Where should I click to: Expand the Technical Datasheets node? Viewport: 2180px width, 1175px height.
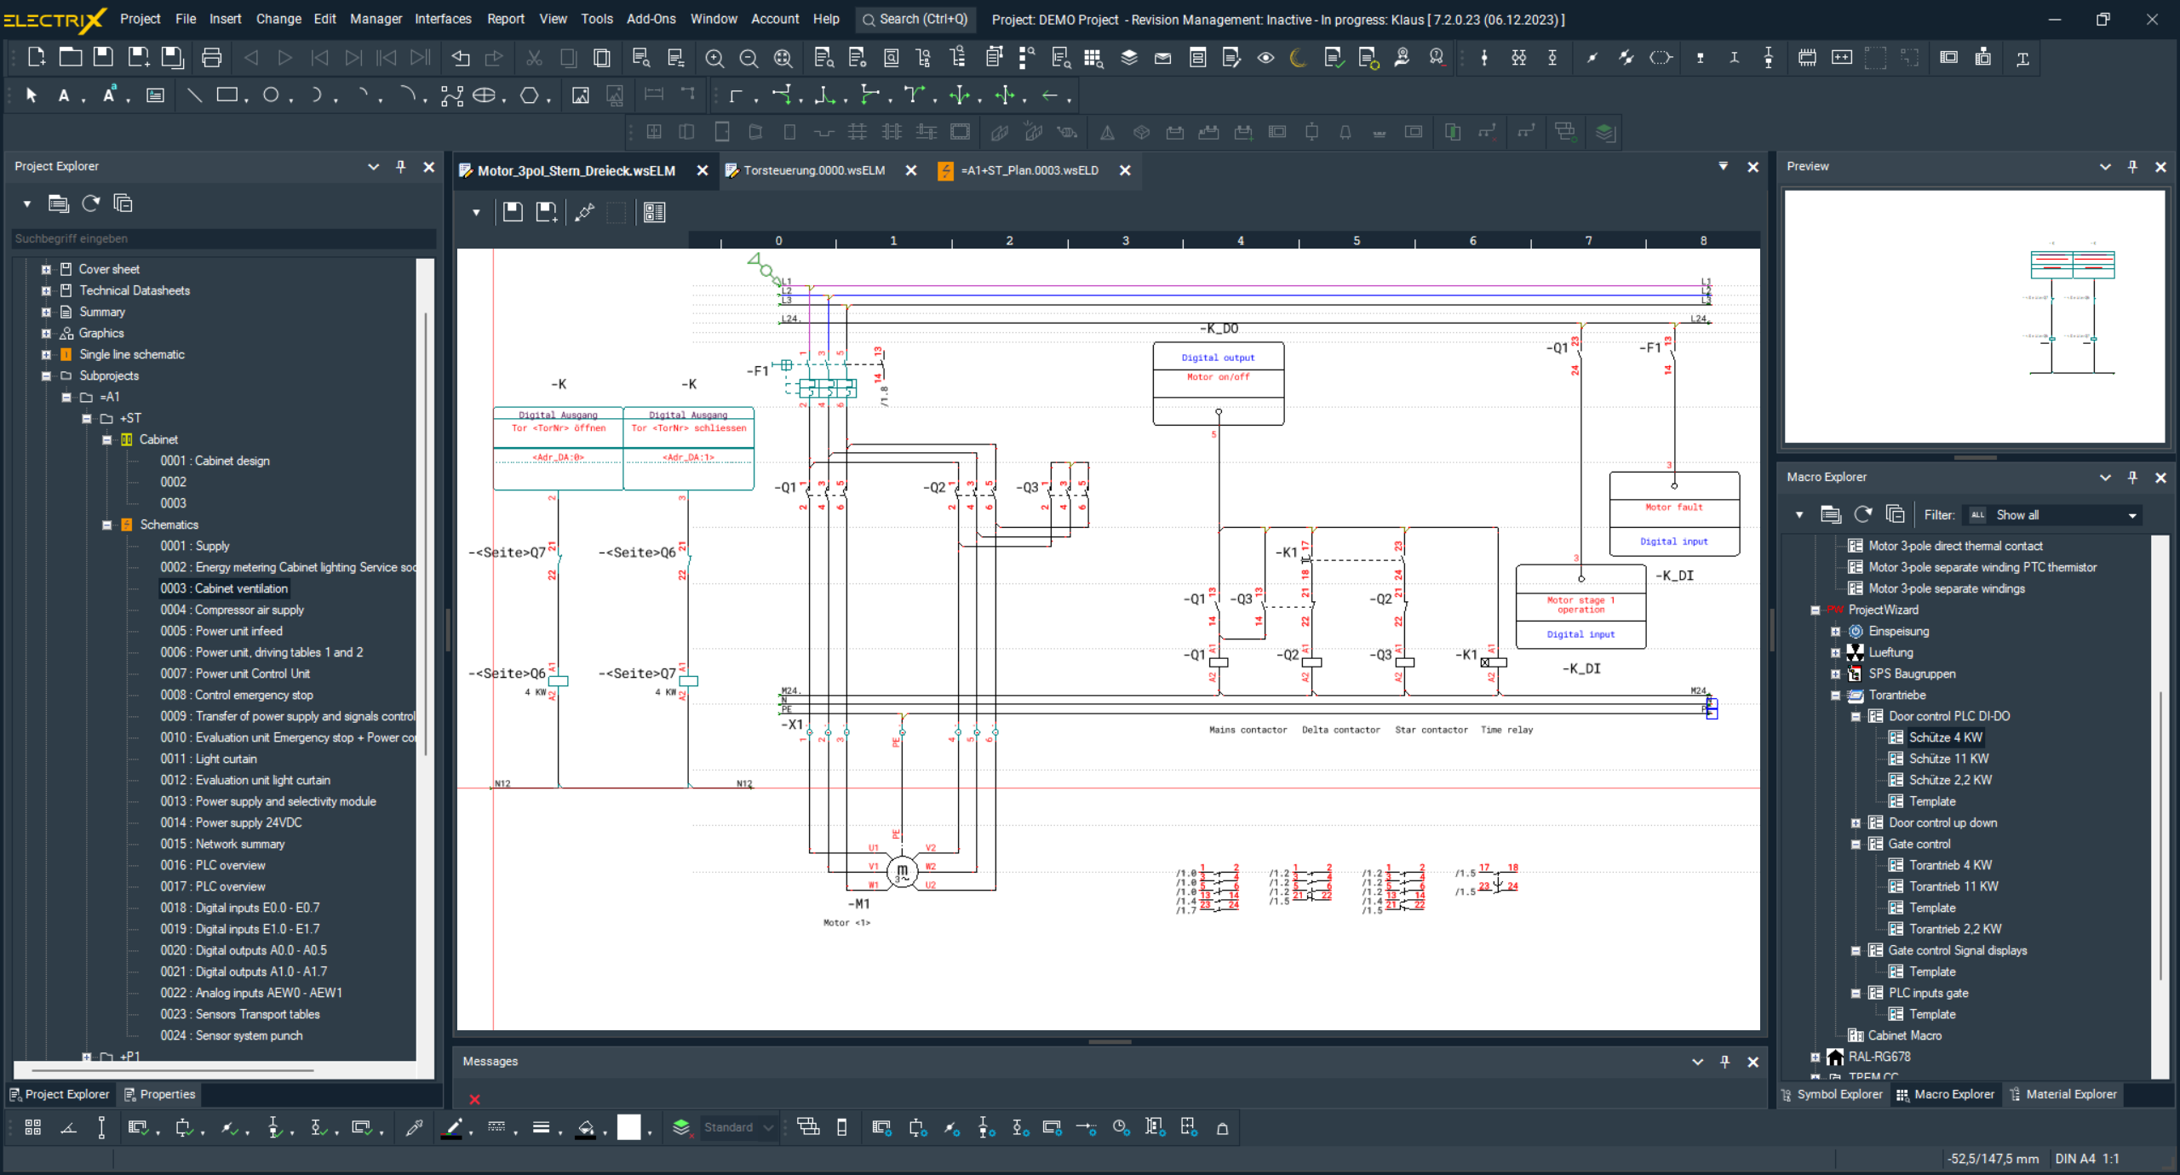point(46,290)
